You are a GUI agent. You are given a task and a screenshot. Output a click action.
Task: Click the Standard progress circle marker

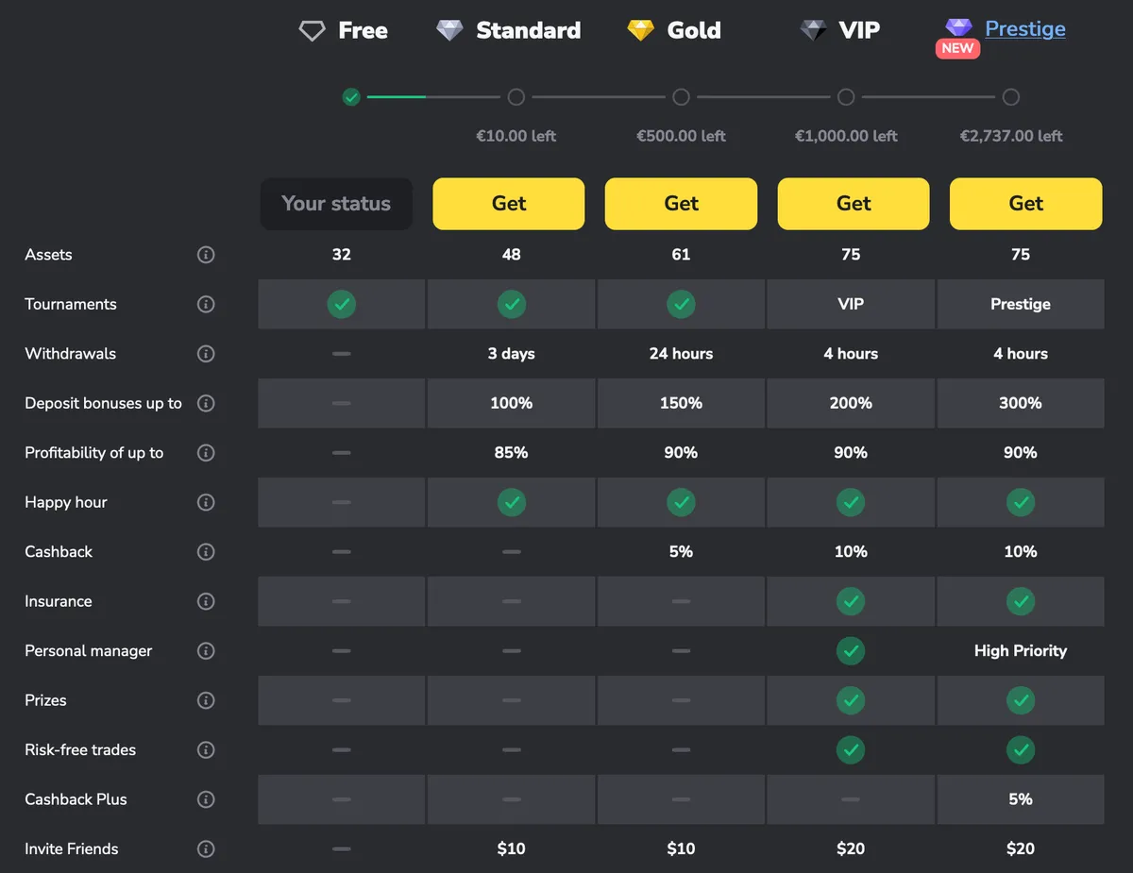516,97
